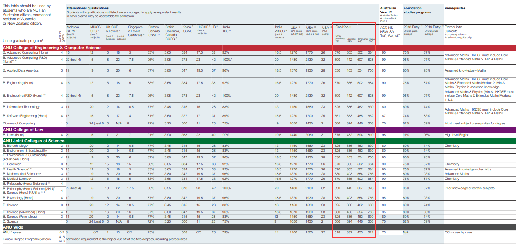Select the "Jiangsu" sub-column header
The height and width of the screenshot is (245, 519).
click(x=351, y=39)
